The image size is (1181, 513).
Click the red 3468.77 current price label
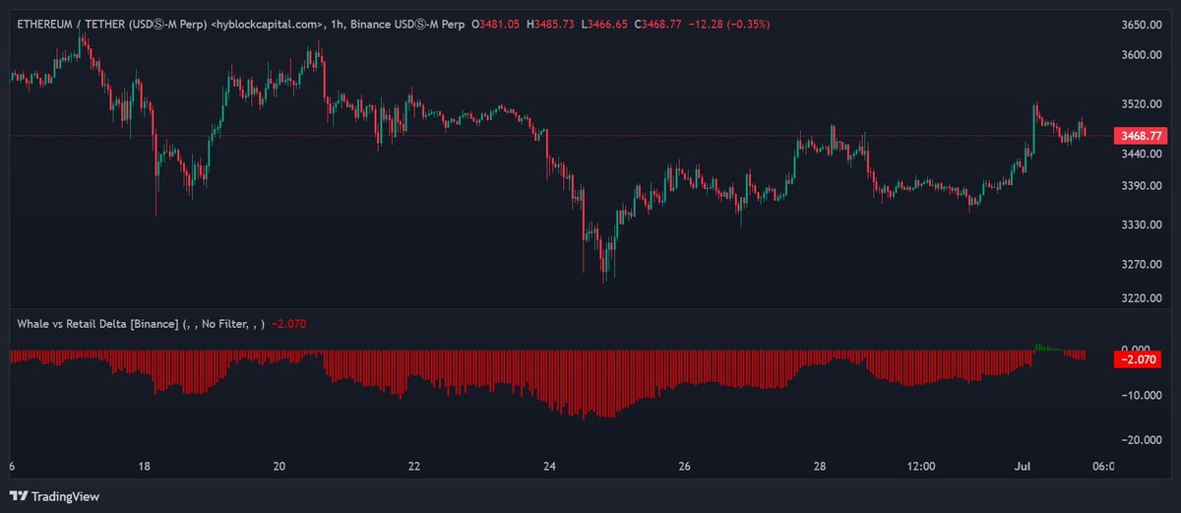tap(1140, 136)
